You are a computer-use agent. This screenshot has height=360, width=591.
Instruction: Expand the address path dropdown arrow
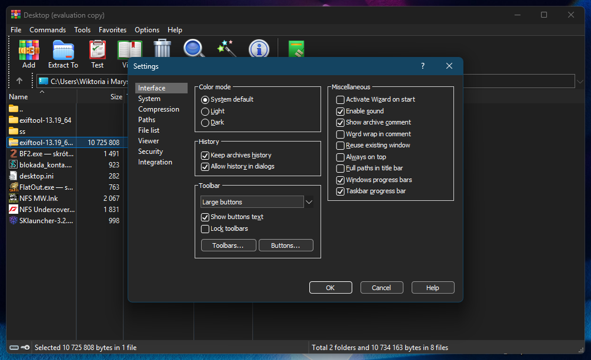[x=580, y=81]
